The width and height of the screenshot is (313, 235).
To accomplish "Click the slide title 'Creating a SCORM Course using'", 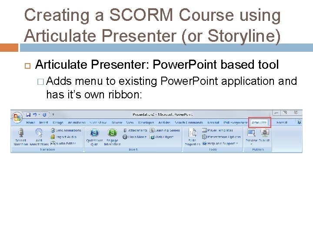I will point(153,15).
